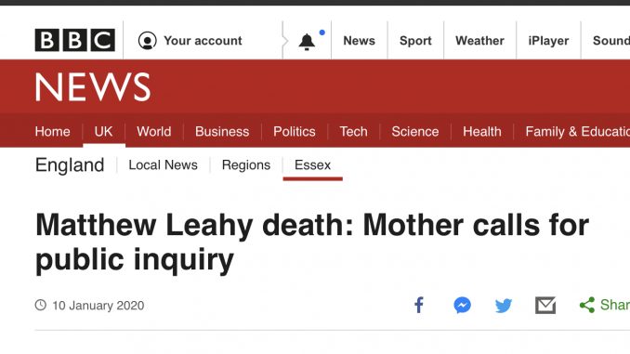Click the large NEWS banner title

coord(93,86)
